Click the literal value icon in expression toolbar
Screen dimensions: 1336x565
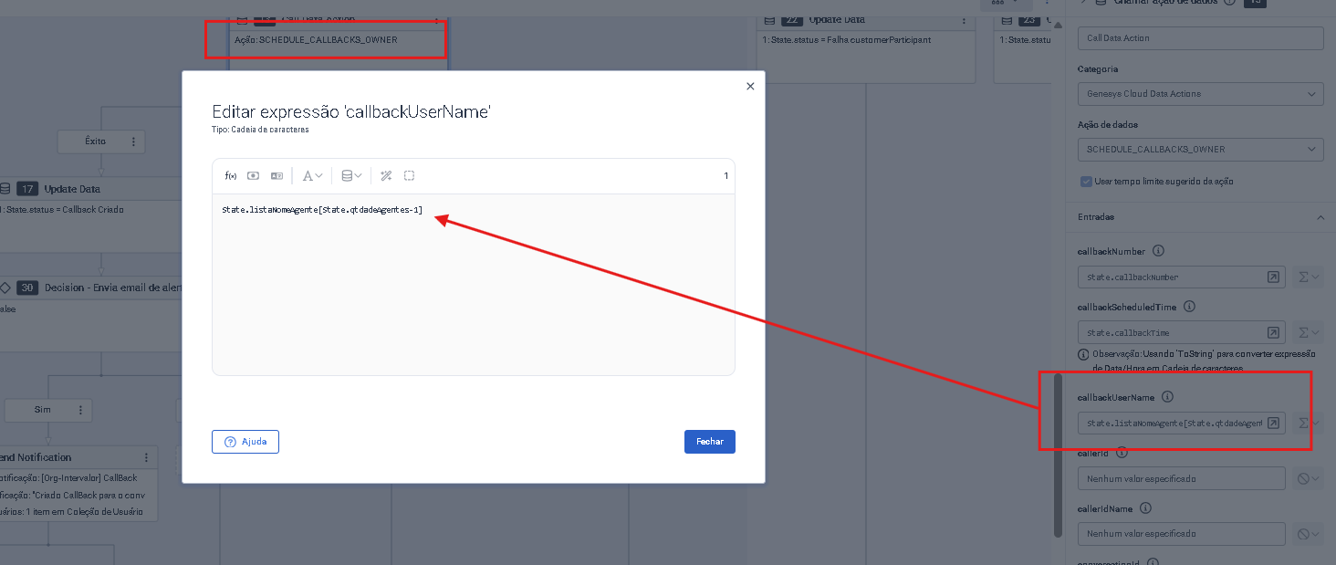pos(277,176)
